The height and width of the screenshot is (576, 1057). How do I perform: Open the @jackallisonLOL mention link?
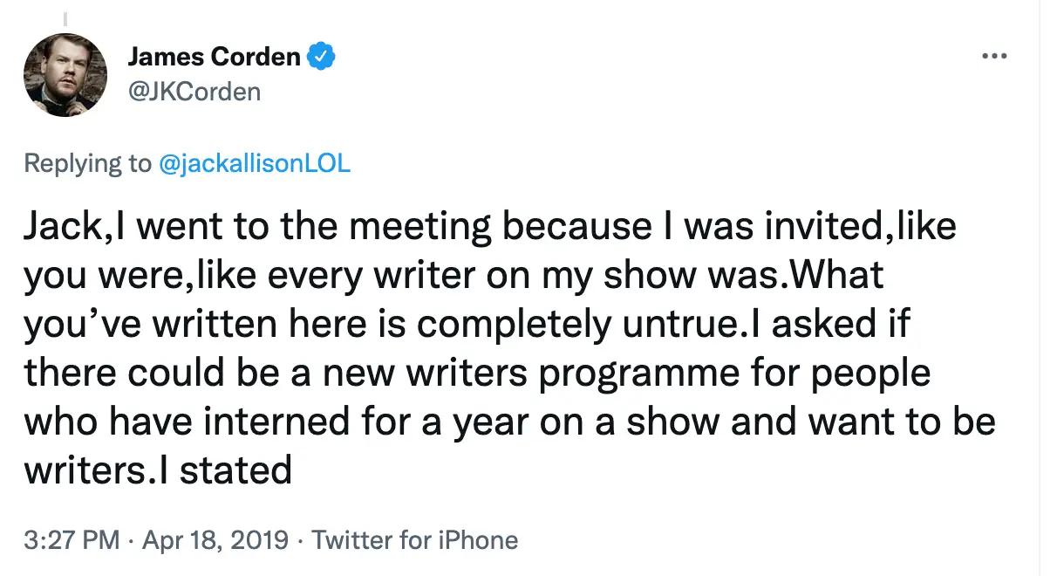point(256,163)
